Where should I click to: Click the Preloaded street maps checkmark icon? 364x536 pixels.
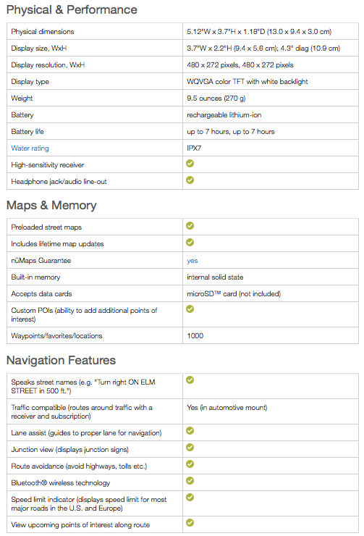click(x=190, y=225)
